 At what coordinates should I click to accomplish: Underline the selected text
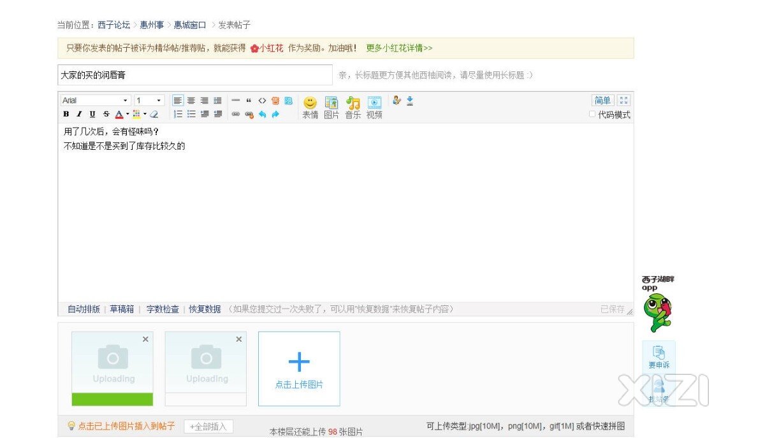tap(92, 114)
